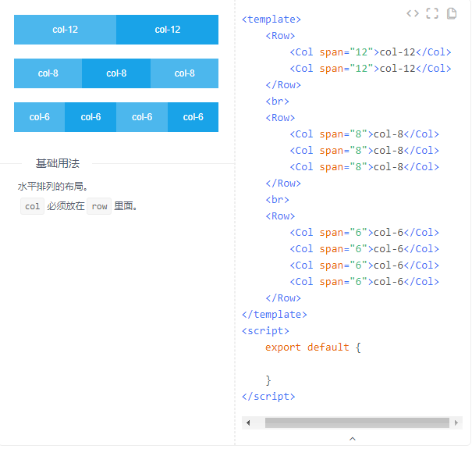
Task: Click the second col-6 block
Action: click(x=90, y=117)
